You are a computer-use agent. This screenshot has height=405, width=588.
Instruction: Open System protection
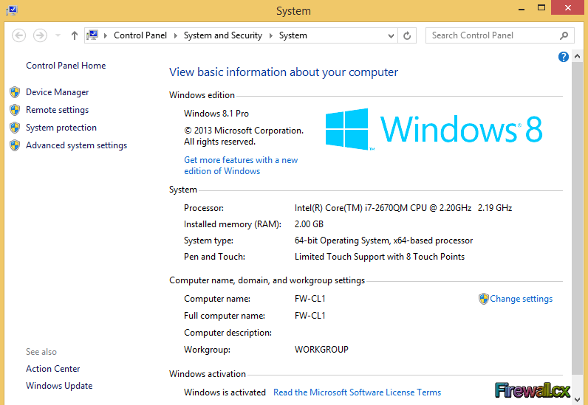61,128
